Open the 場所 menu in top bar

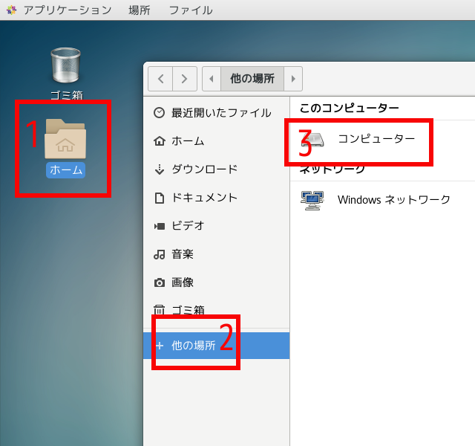coord(140,10)
